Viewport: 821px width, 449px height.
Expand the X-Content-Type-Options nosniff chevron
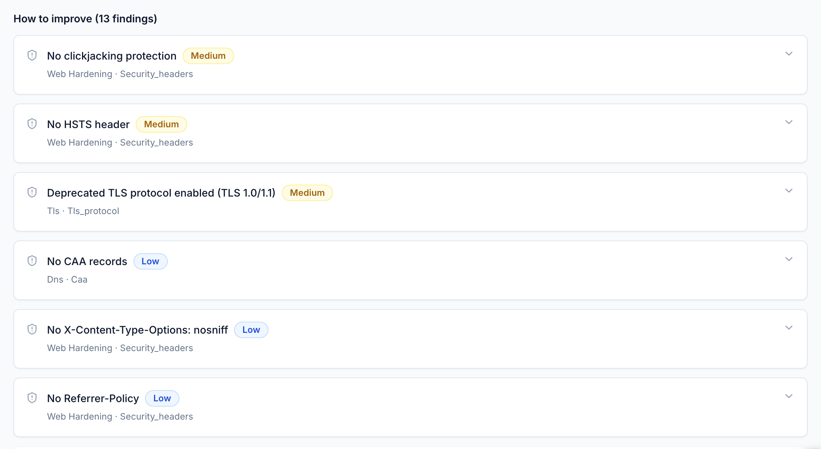pyautogui.click(x=789, y=328)
